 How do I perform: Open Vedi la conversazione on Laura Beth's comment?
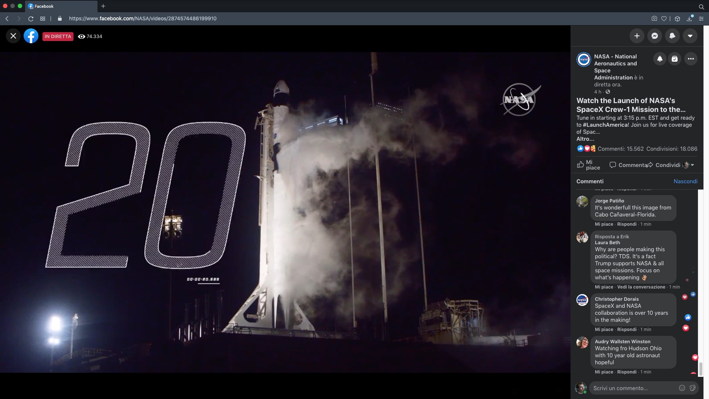click(641, 287)
